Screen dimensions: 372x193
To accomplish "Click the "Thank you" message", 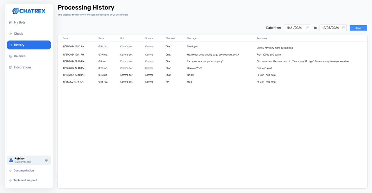I will click(x=192, y=47).
